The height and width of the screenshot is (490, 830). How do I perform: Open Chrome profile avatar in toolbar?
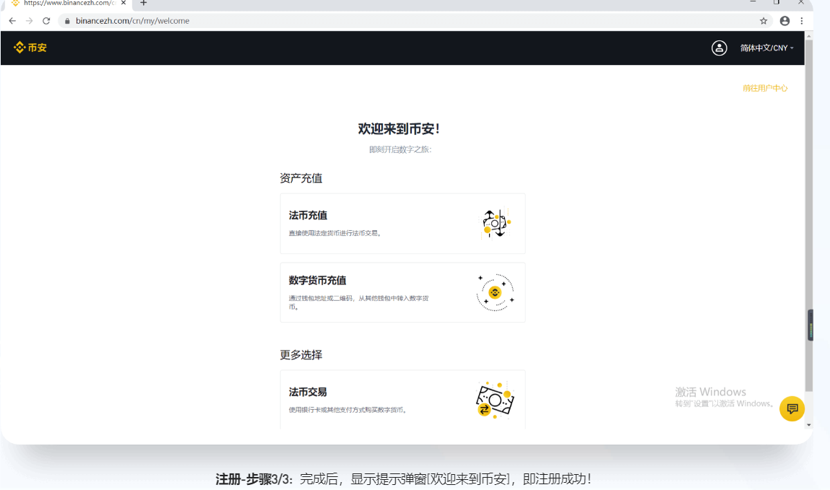784,21
